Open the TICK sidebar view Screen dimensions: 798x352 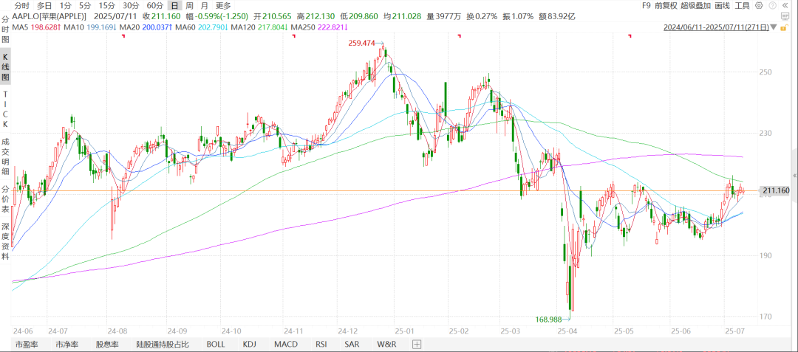[6, 109]
